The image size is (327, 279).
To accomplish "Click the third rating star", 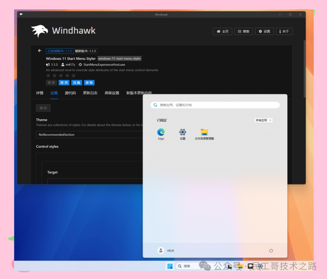I will [x=61, y=75].
